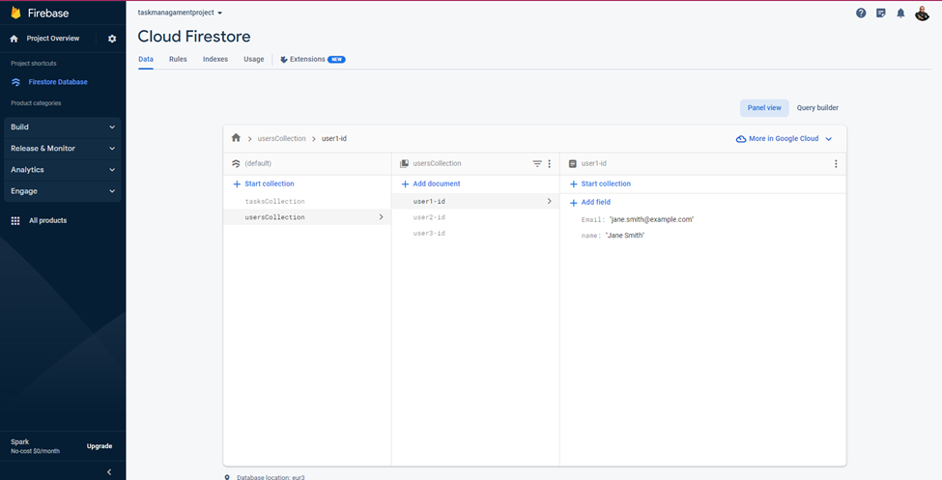This screenshot has width=942, height=480.
Task: Click the Extensions puzzle icon
Action: coord(284,60)
